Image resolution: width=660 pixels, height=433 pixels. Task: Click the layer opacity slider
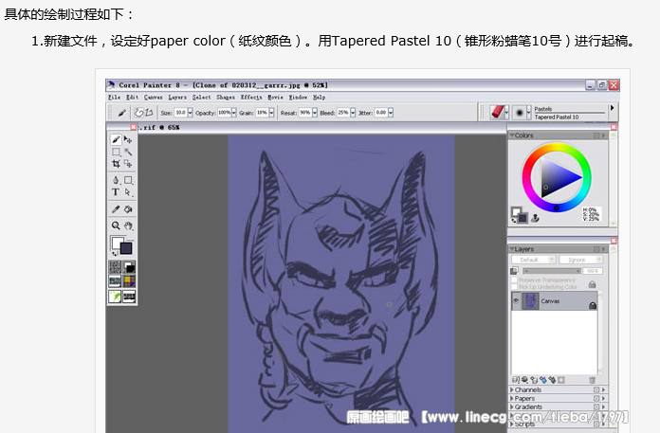[x=552, y=271]
